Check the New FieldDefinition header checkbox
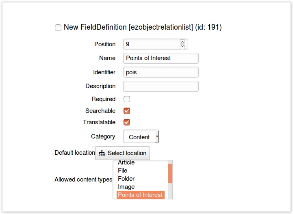Viewport: 293px width, 214px height. pos(58,28)
